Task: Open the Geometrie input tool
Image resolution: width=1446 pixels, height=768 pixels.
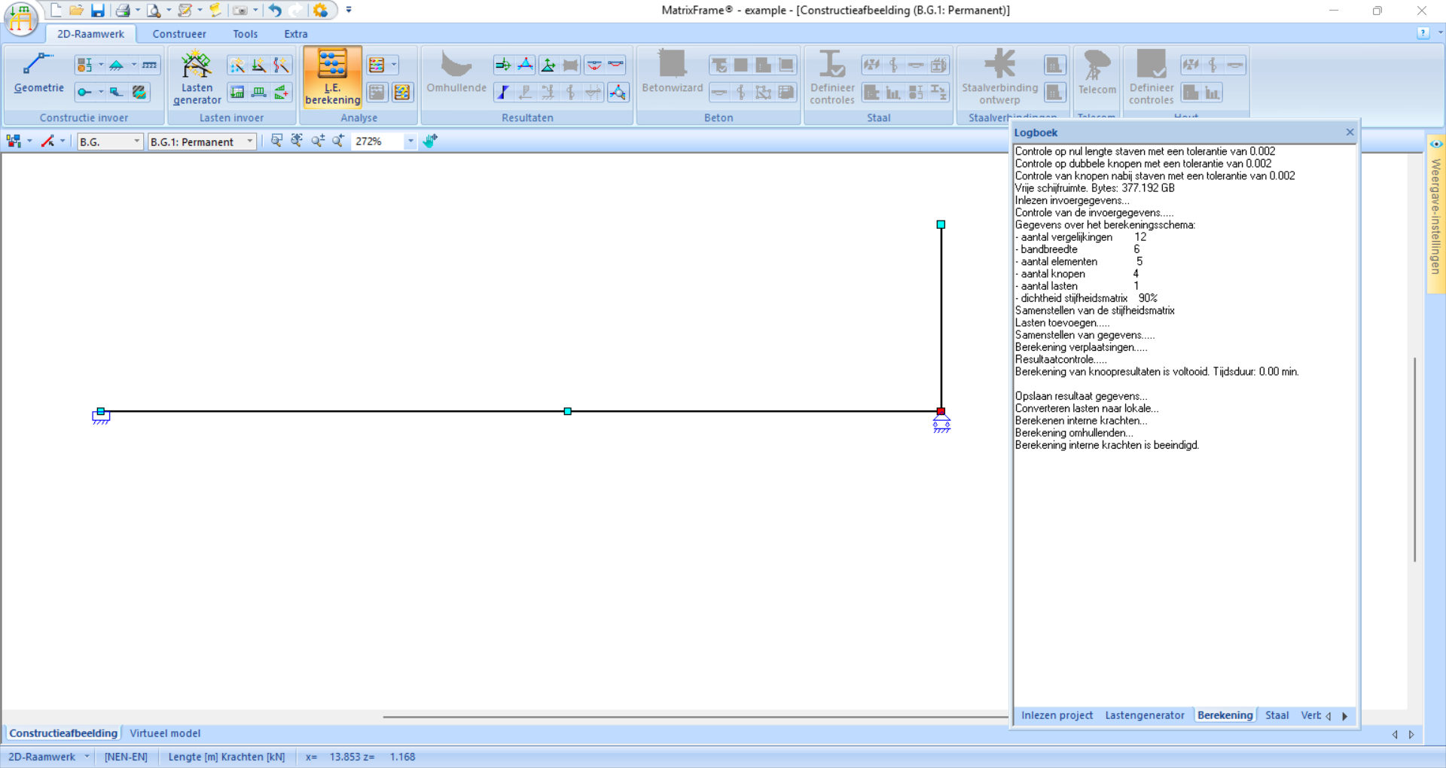Action: point(38,74)
